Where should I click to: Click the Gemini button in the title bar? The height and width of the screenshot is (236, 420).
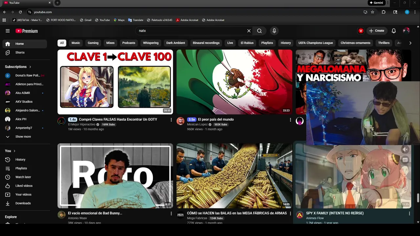(x=376, y=3)
